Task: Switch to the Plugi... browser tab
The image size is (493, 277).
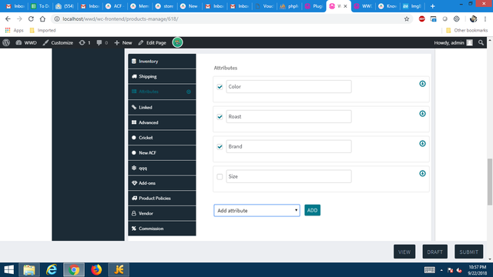Action: [x=314, y=6]
